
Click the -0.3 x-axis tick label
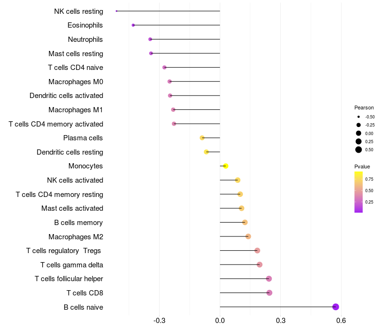click(x=160, y=321)
